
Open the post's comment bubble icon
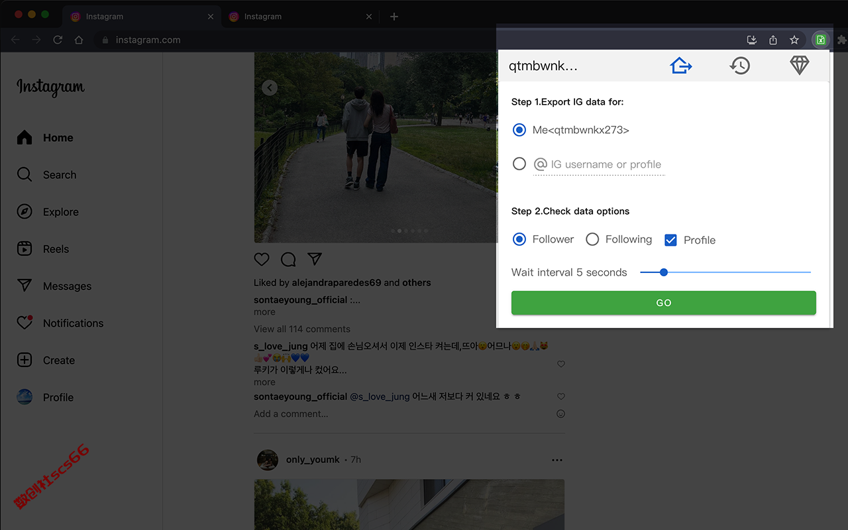pyautogui.click(x=288, y=259)
